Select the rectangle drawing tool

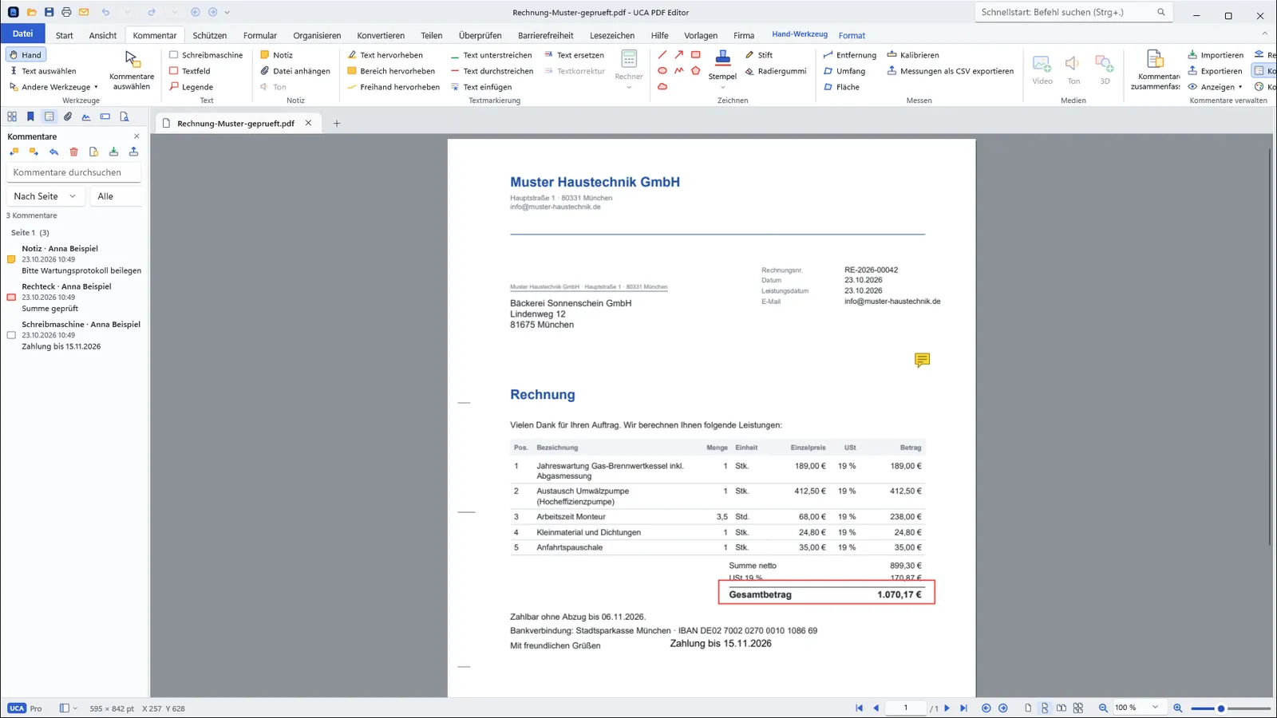696,55
